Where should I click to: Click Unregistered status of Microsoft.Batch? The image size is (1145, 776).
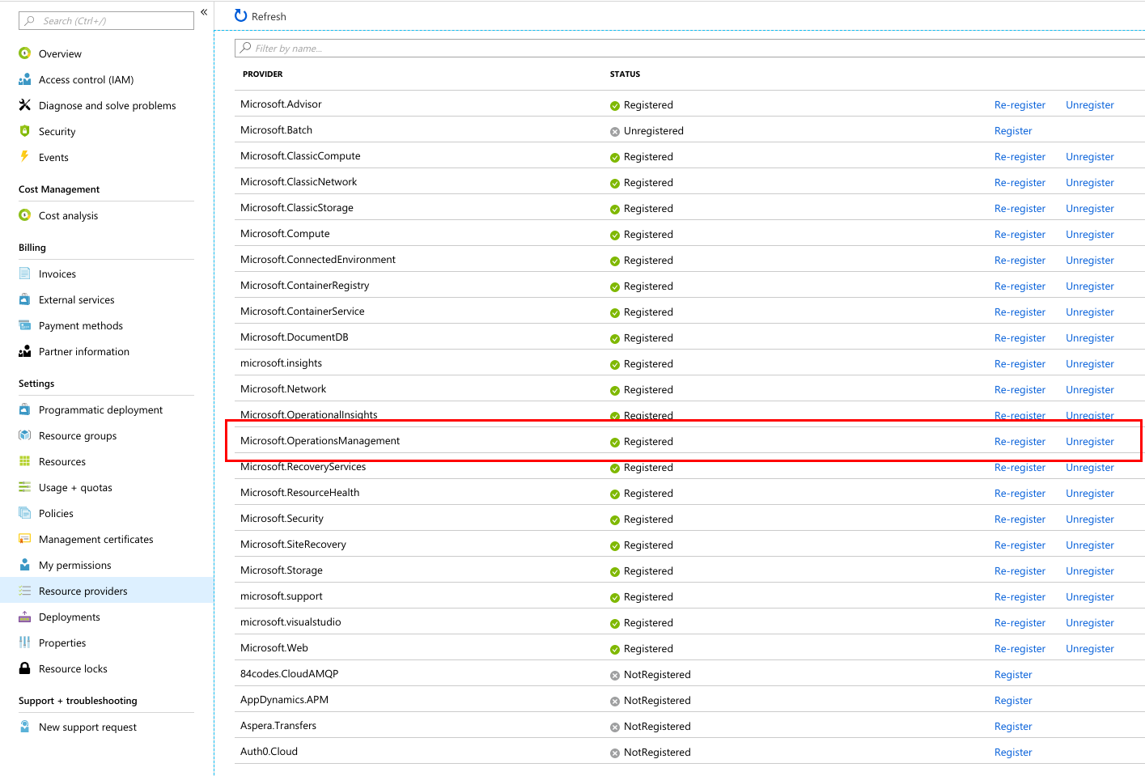point(654,131)
